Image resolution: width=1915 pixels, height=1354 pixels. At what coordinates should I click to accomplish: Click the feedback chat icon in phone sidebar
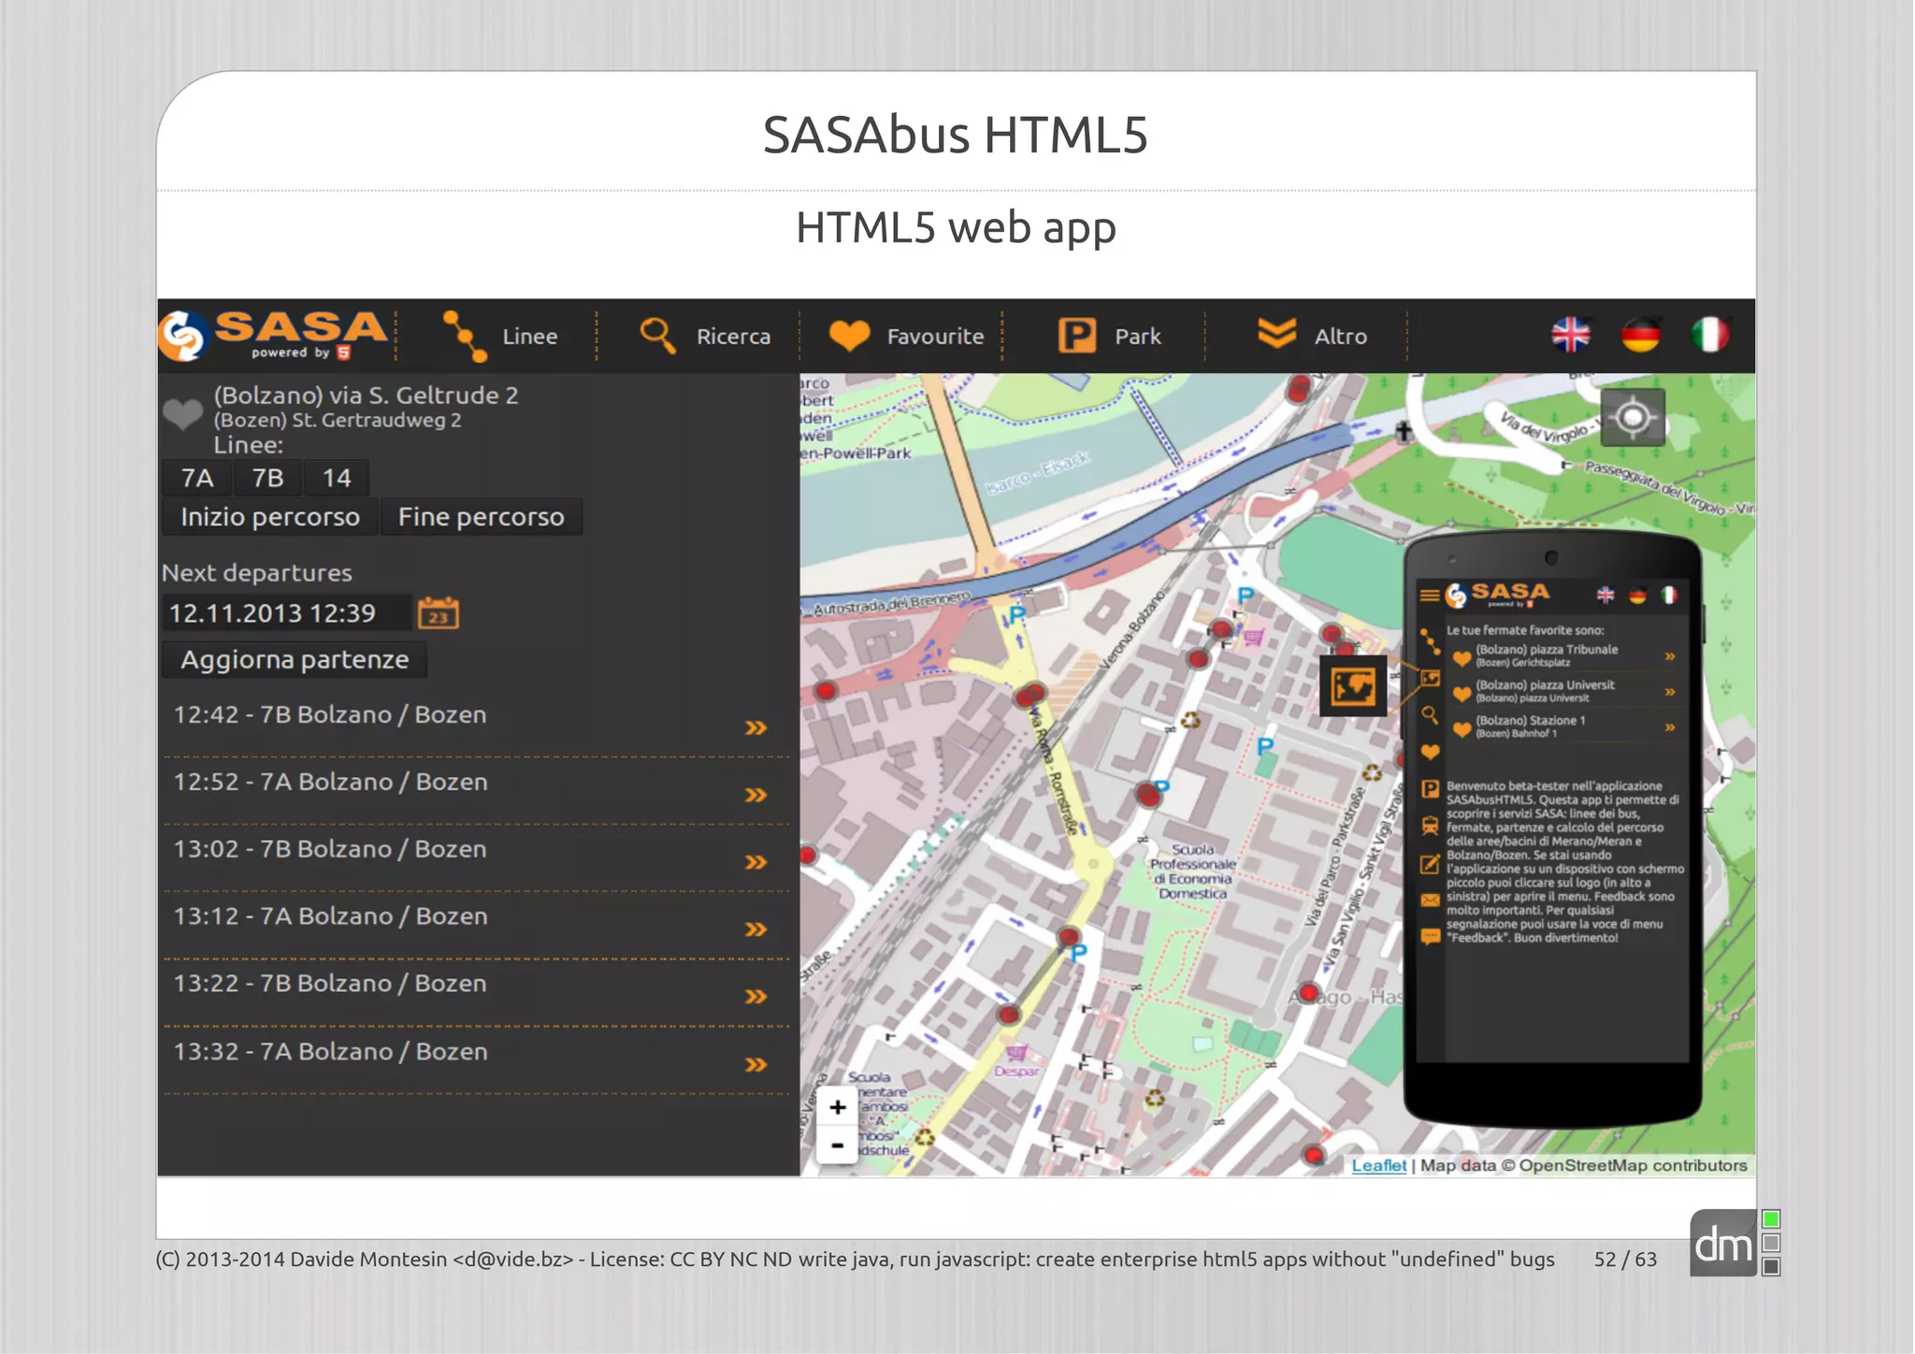pyautogui.click(x=1430, y=935)
